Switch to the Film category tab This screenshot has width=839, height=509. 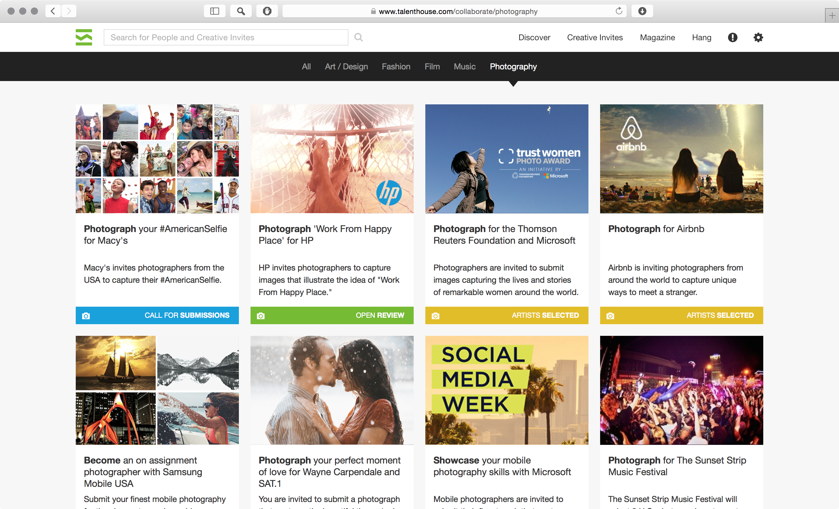tap(432, 66)
